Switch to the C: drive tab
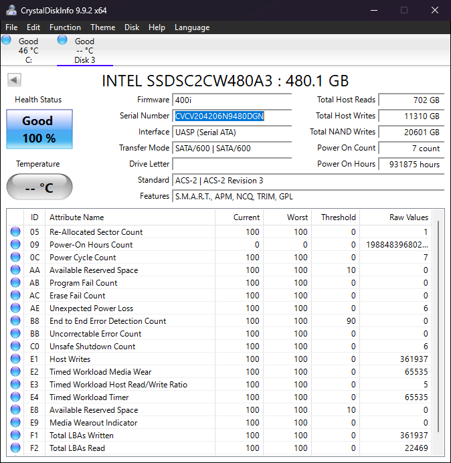The width and height of the screenshot is (451, 463). coord(28,50)
